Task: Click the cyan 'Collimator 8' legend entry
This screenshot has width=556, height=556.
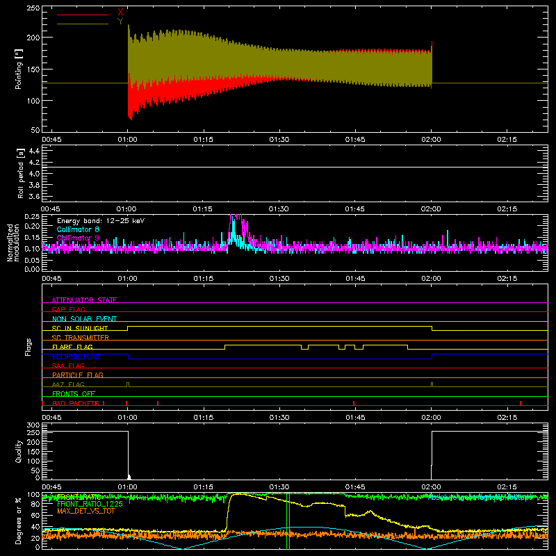Action: tap(78, 229)
